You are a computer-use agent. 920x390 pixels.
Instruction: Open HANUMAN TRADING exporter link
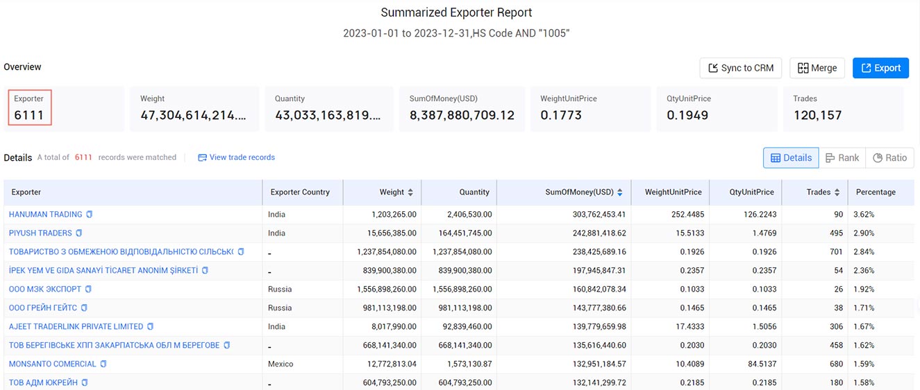click(x=46, y=215)
